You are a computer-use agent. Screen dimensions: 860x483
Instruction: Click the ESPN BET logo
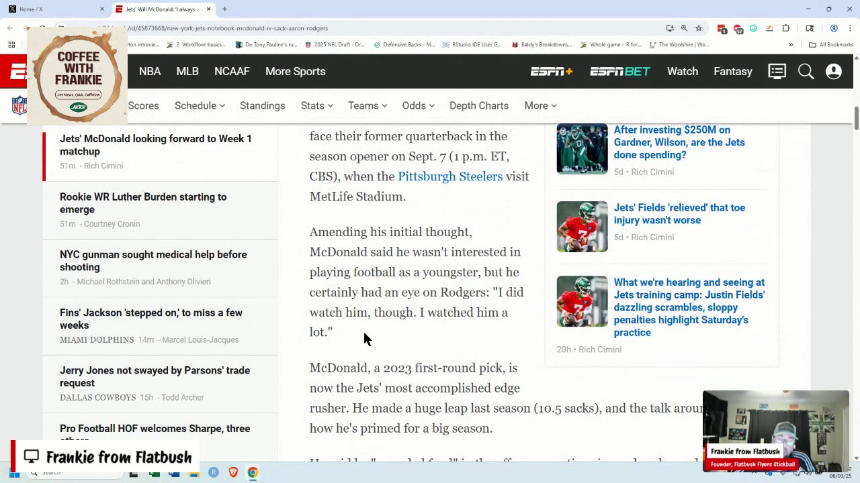coord(620,71)
